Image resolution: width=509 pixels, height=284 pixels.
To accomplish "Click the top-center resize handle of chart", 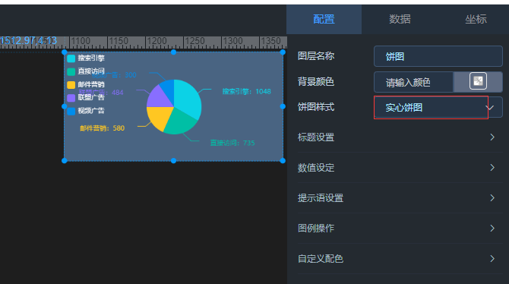I will (x=174, y=52).
